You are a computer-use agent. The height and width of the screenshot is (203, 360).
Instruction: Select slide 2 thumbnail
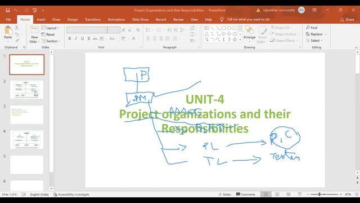tap(26, 90)
